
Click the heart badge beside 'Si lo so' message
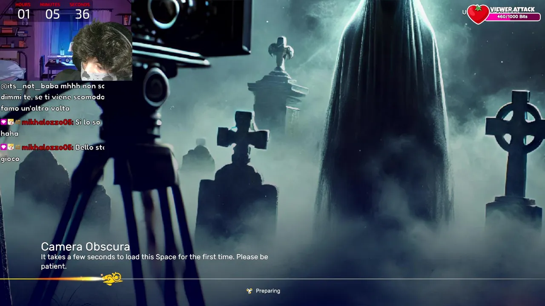pyautogui.click(x=3, y=122)
